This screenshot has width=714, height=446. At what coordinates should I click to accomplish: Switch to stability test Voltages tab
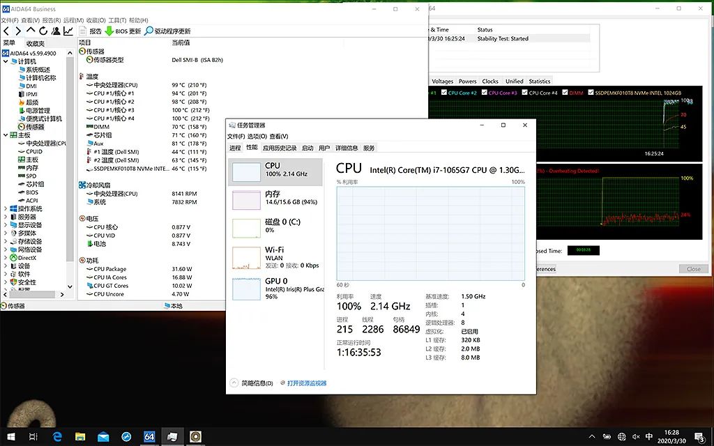click(x=442, y=82)
